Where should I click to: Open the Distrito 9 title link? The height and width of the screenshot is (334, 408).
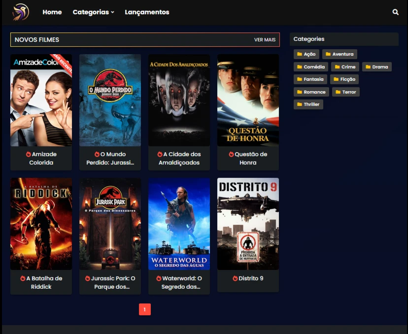[x=248, y=278]
